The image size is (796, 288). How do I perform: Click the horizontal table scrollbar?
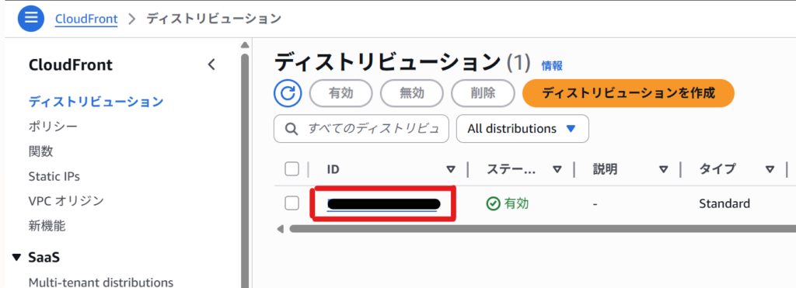tap(538, 229)
